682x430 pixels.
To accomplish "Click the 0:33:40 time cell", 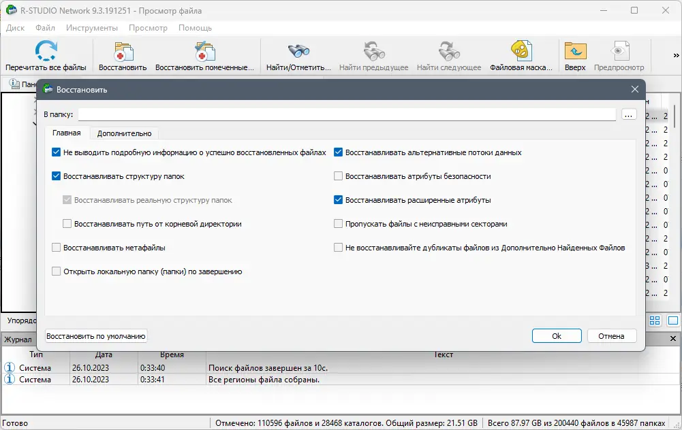I will (153, 368).
